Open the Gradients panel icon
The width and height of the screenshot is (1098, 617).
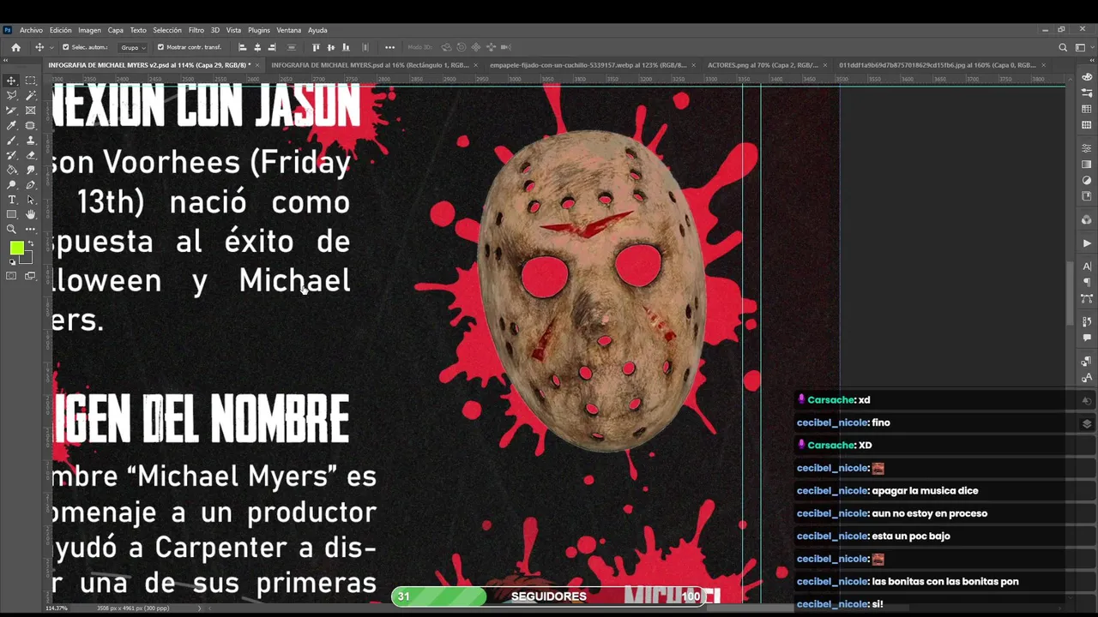(1087, 165)
